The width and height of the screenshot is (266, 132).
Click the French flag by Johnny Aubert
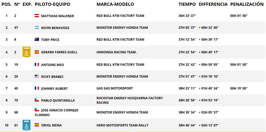[x=37, y=88]
